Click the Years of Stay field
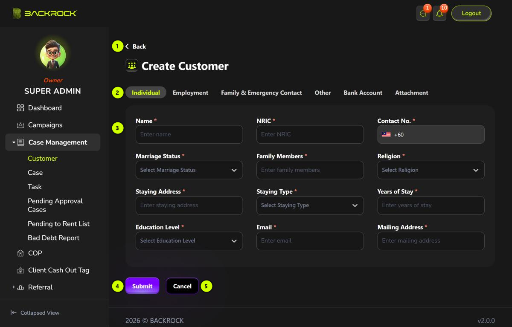Image resolution: width=512 pixels, height=327 pixels. pos(431,205)
